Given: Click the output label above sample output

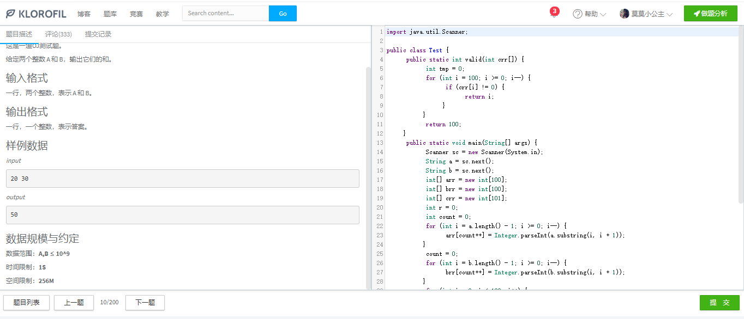Looking at the screenshot, I should (16, 198).
